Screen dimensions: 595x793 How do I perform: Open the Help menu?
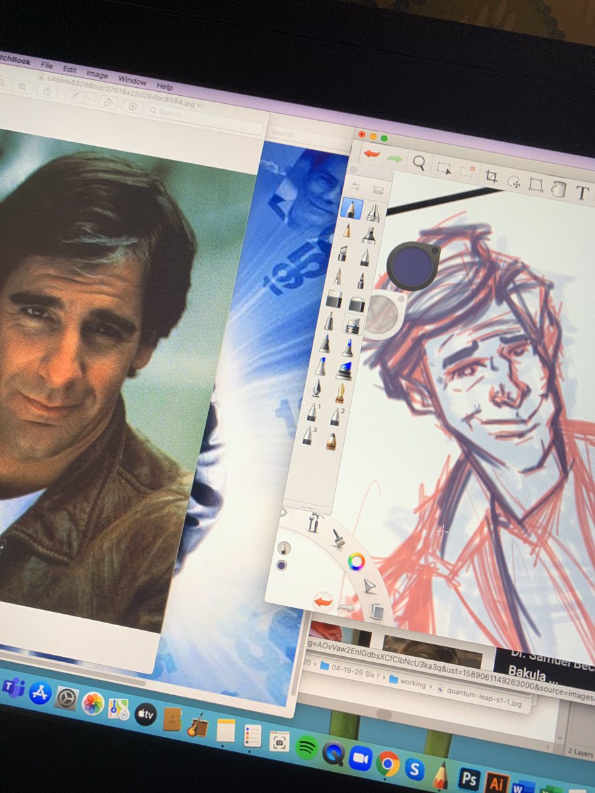click(165, 86)
